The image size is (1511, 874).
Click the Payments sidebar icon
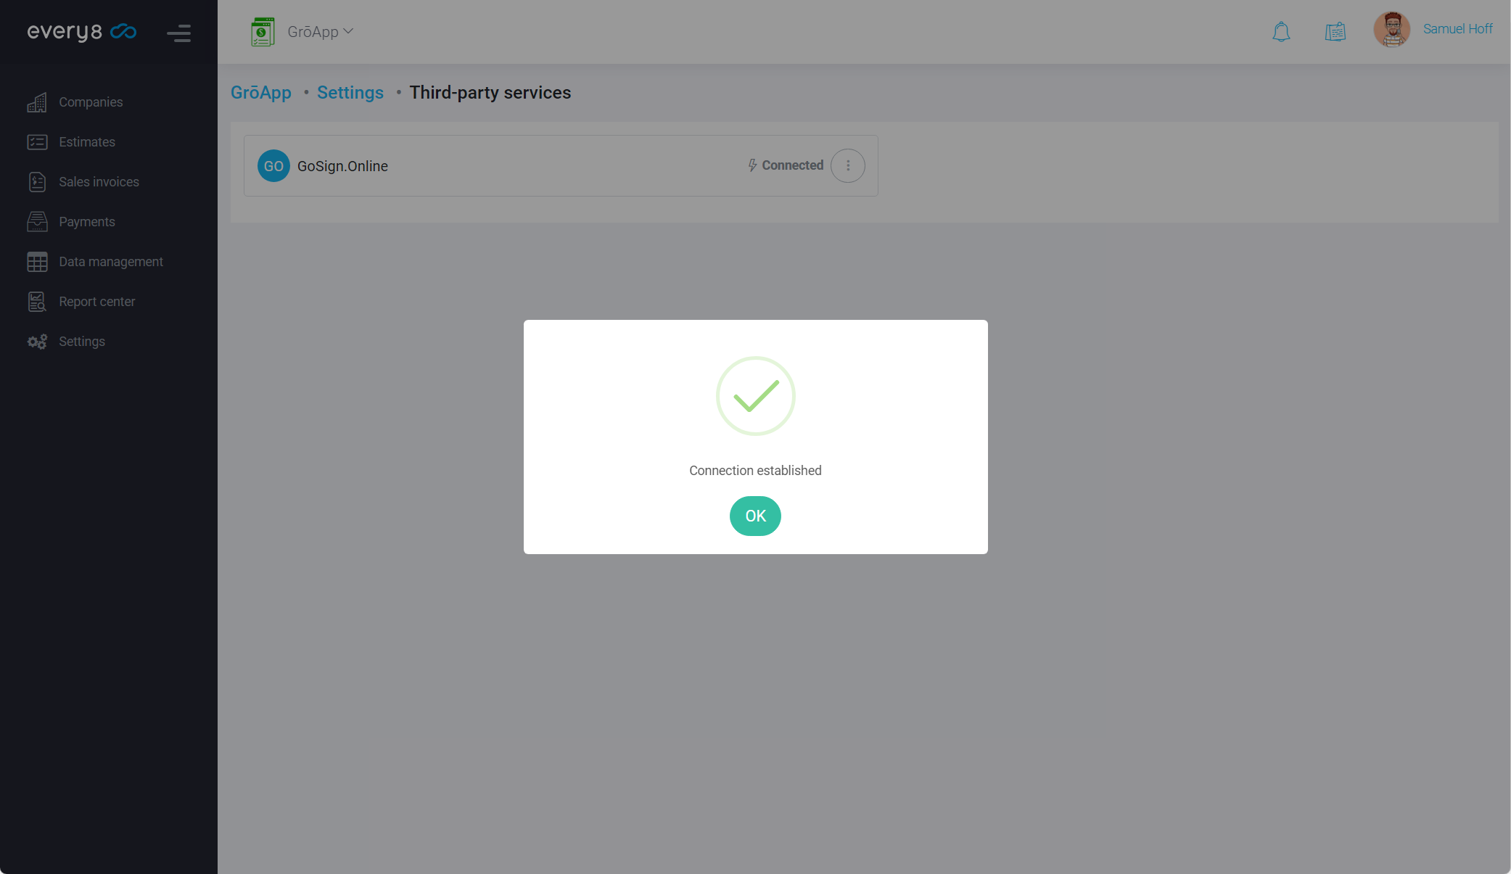tap(37, 222)
